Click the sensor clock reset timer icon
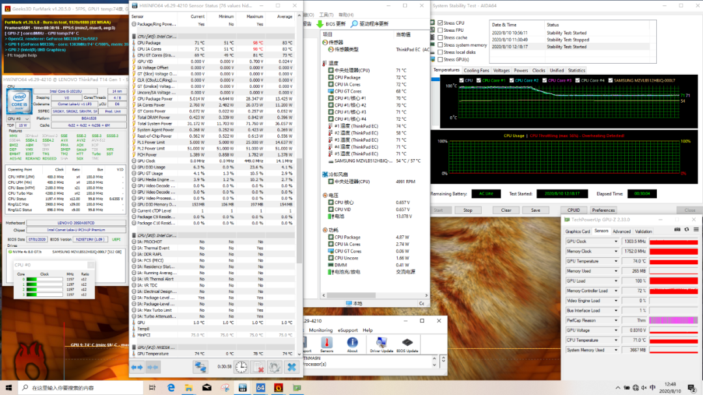Viewport: 703px width, 395px height. (x=241, y=367)
